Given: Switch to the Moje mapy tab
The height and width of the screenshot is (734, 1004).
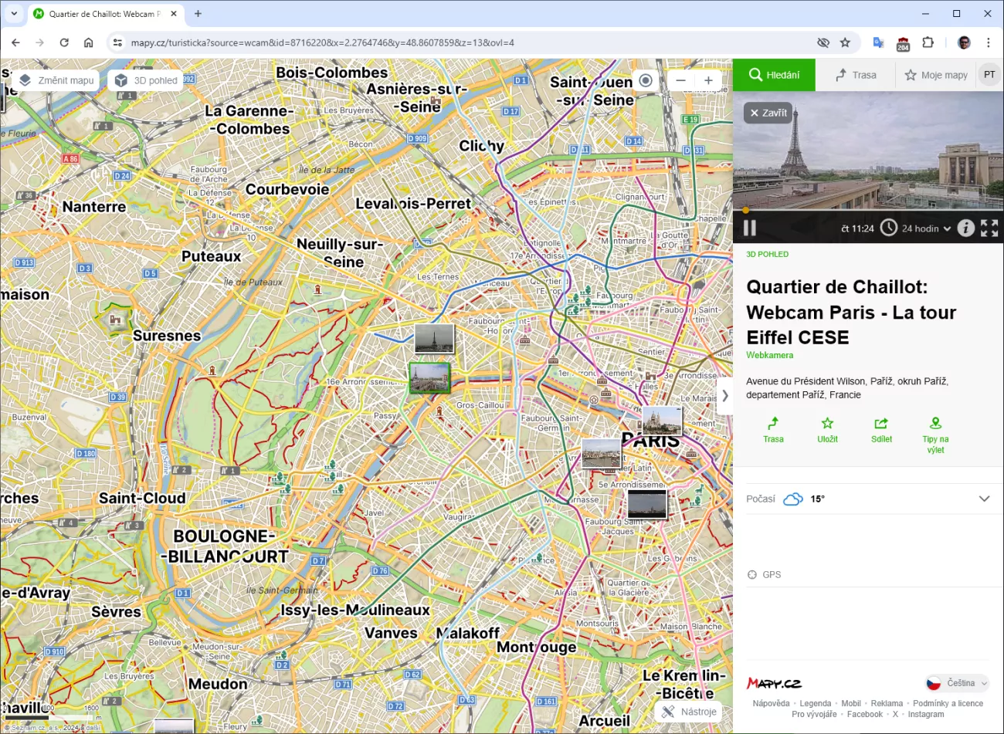Looking at the screenshot, I should [936, 75].
